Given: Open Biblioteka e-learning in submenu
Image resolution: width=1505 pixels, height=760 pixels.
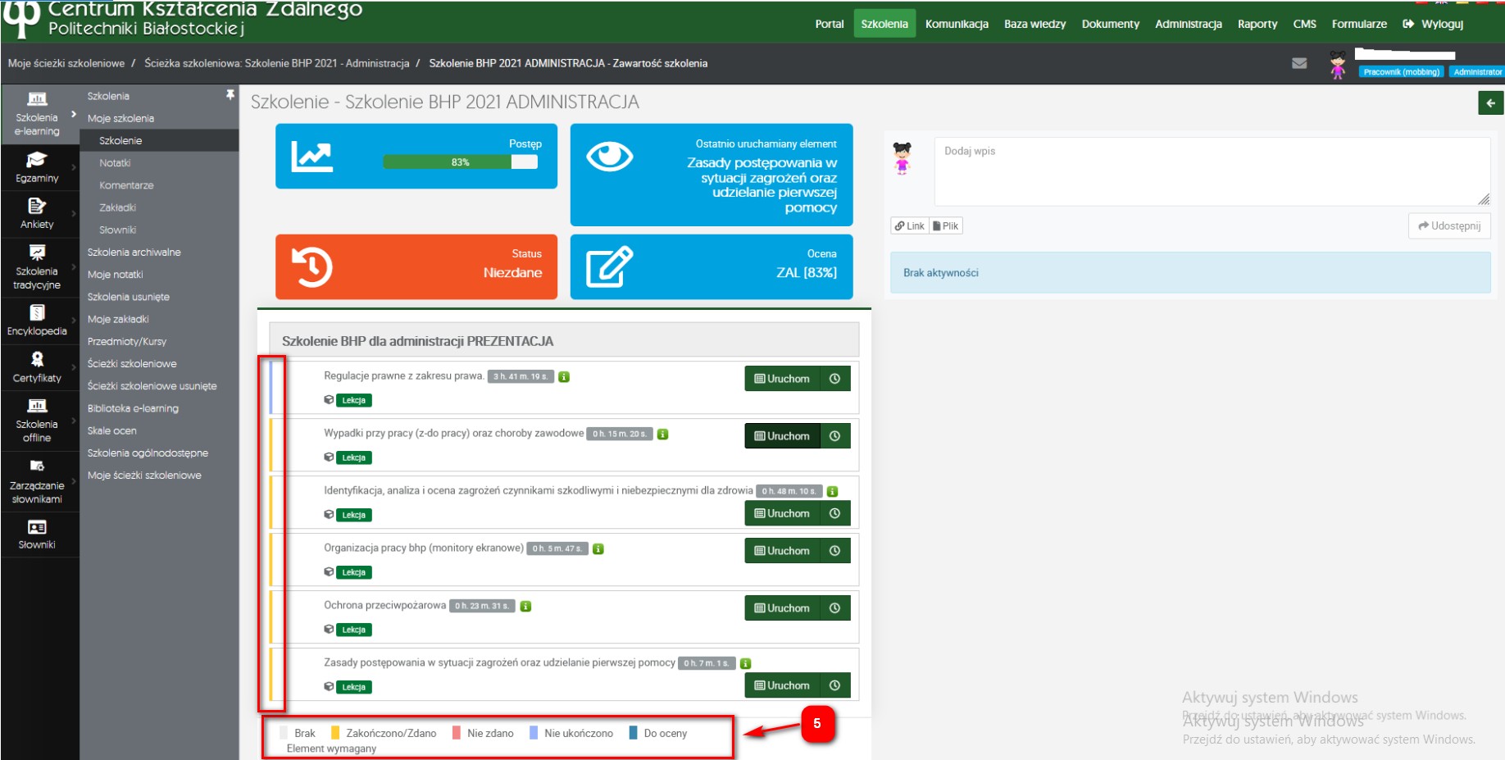Looking at the screenshot, I should (133, 408).
